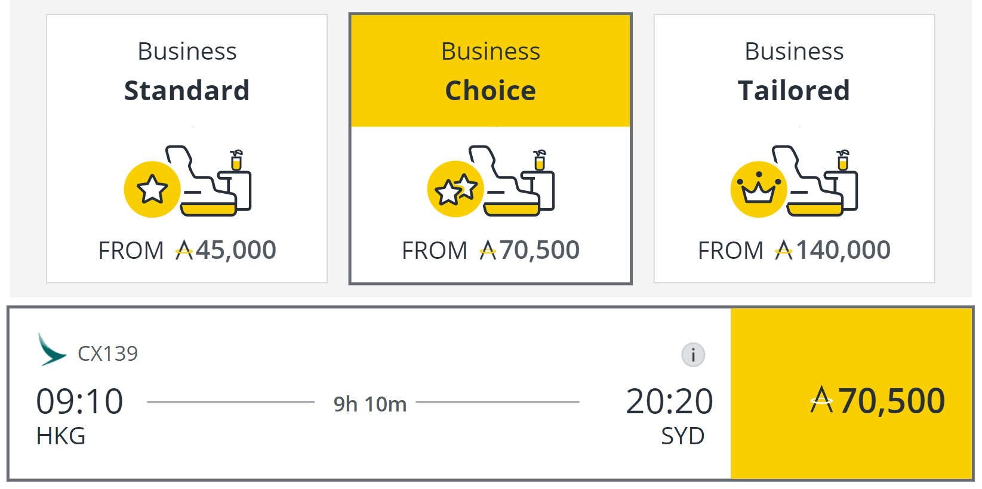Click the CX139 flight number label

coord(109,354)
